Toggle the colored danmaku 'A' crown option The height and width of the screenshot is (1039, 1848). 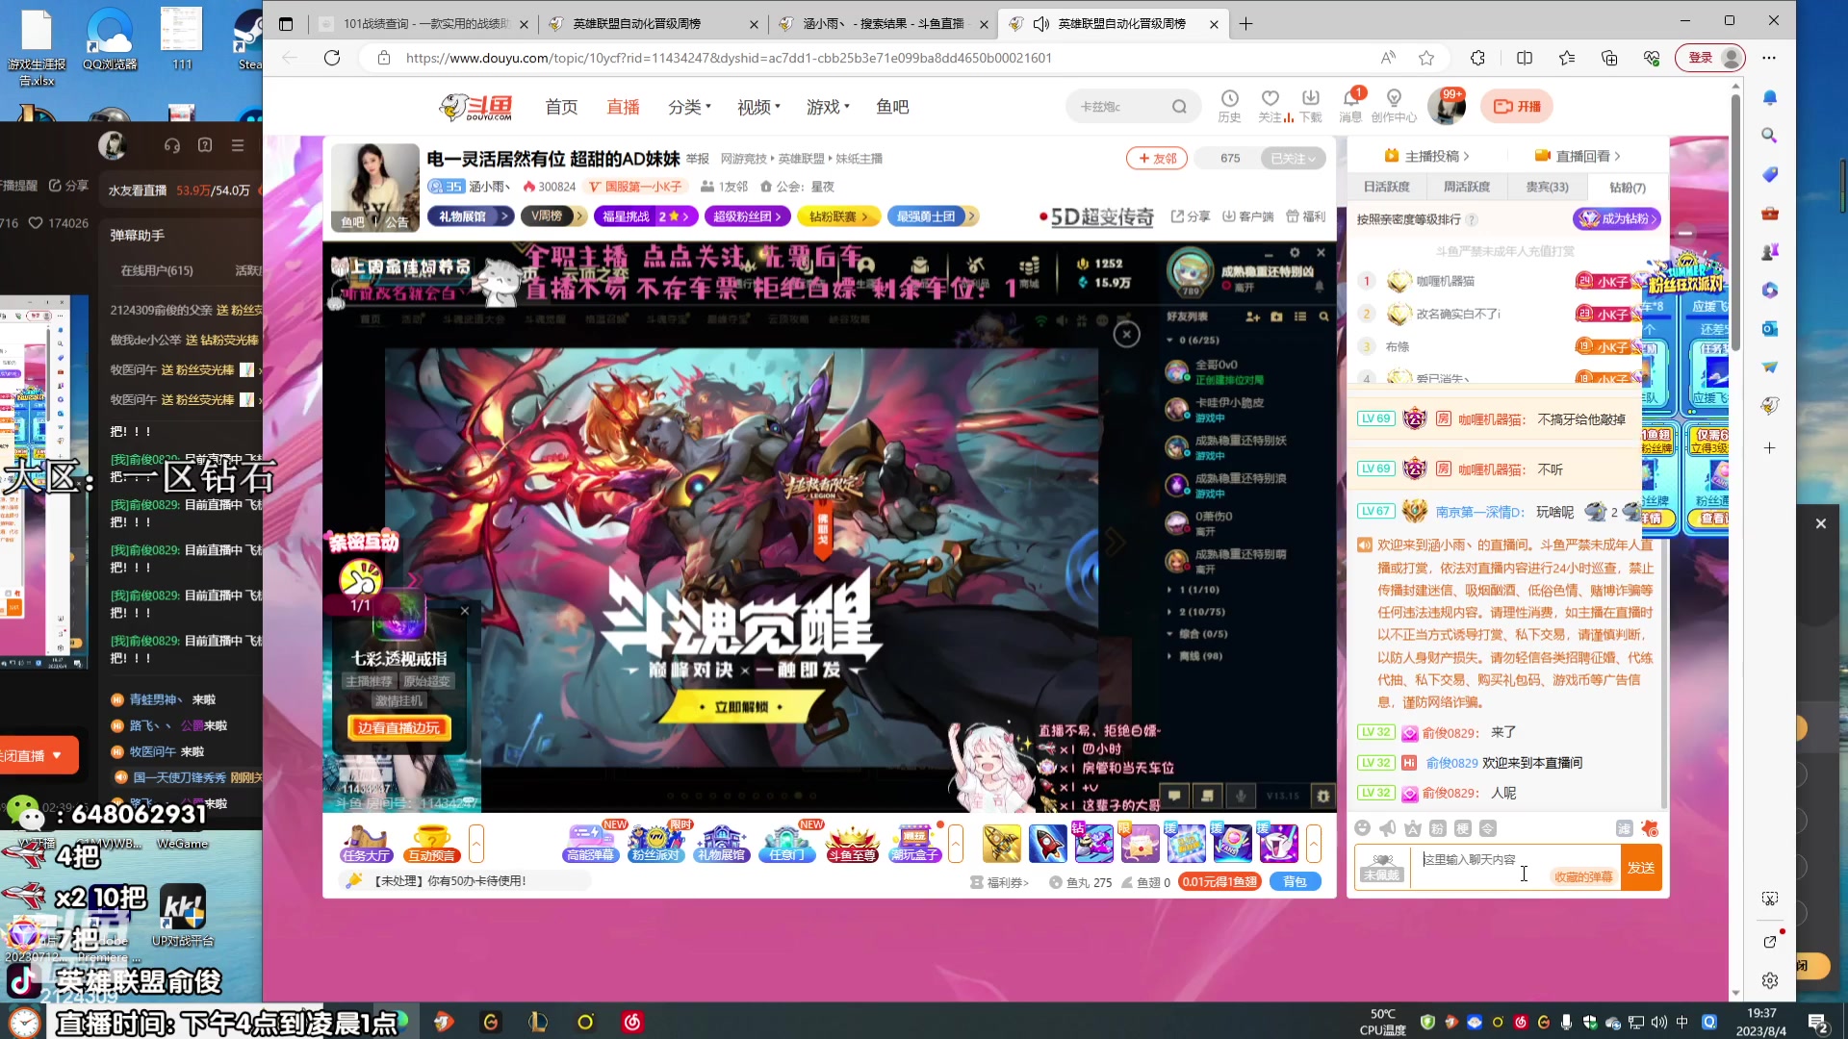tap(1412, 828)
